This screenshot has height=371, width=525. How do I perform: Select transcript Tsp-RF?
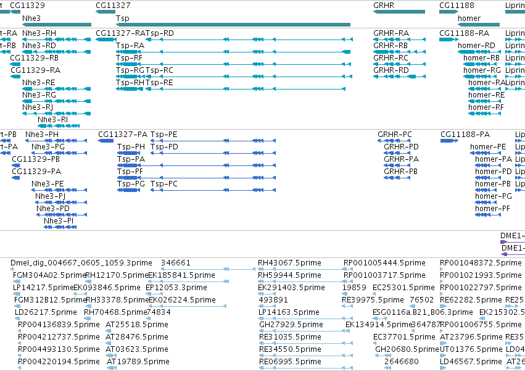coord(234,64)
